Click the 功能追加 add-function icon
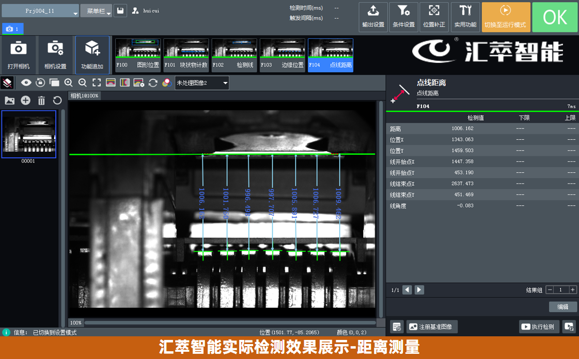Viewport: 579px width, 359px height. pos(92,54)
